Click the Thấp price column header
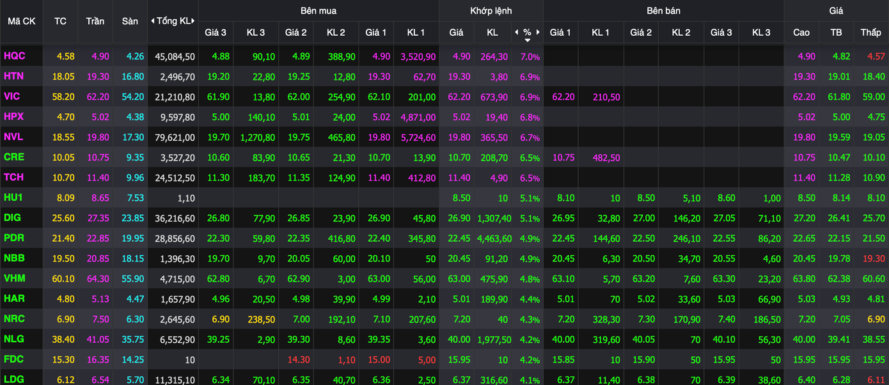This screenshot has height=385, width=889. (870, 32)
